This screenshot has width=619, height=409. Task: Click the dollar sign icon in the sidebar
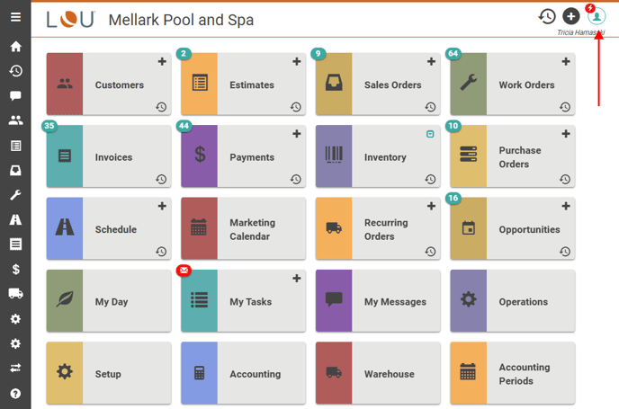pyautogui.click(x=15, y=269)
